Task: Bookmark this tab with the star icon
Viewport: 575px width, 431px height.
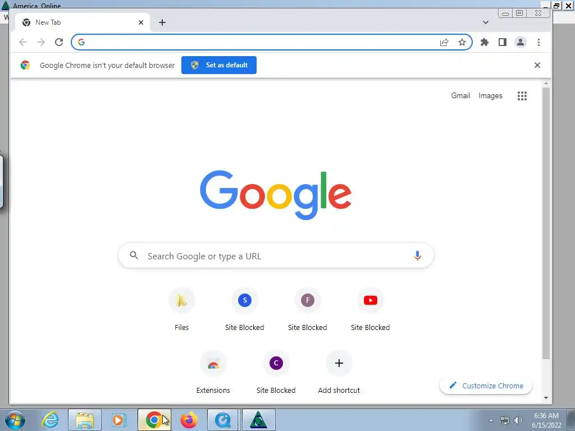Action: [x=462, y=42]
